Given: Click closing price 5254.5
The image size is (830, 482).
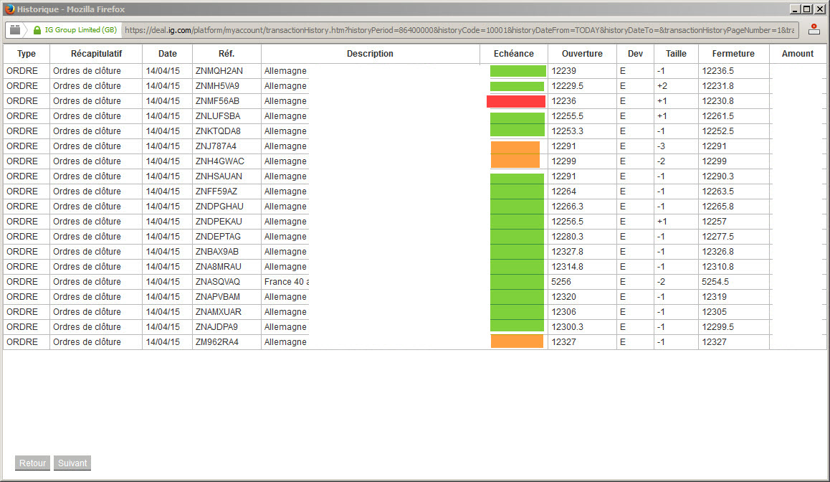Looking at the screenshot, I should tap(715, 282).
